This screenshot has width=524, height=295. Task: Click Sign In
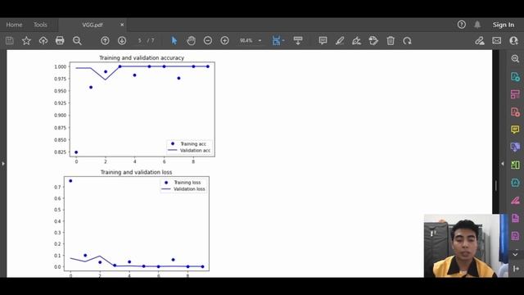(504, 25)
